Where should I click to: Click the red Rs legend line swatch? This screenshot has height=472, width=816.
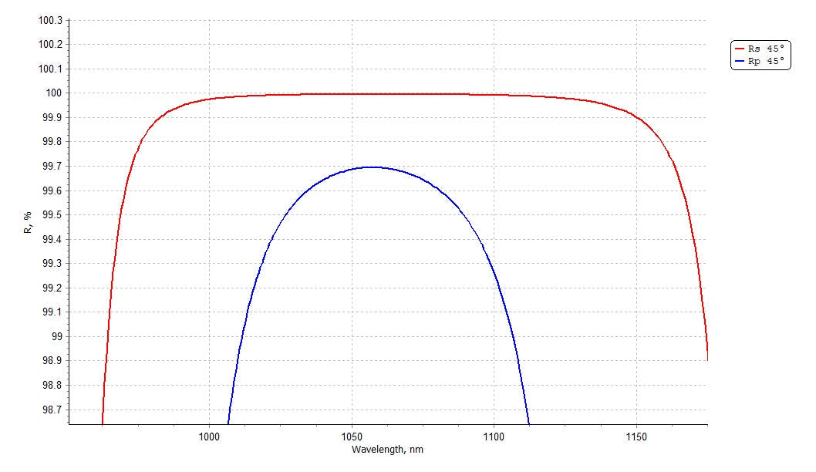pyautogui.click(x=740, y=49)
